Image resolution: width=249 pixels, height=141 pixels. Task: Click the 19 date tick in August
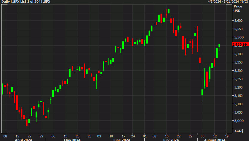[x=227, y=136]
